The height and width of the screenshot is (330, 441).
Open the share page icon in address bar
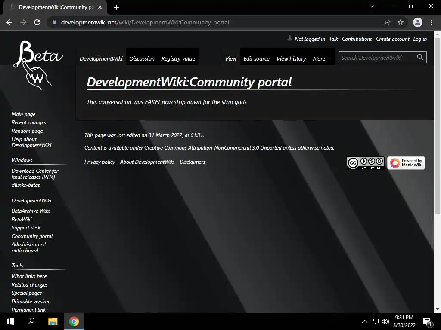(x=387, y=22)
